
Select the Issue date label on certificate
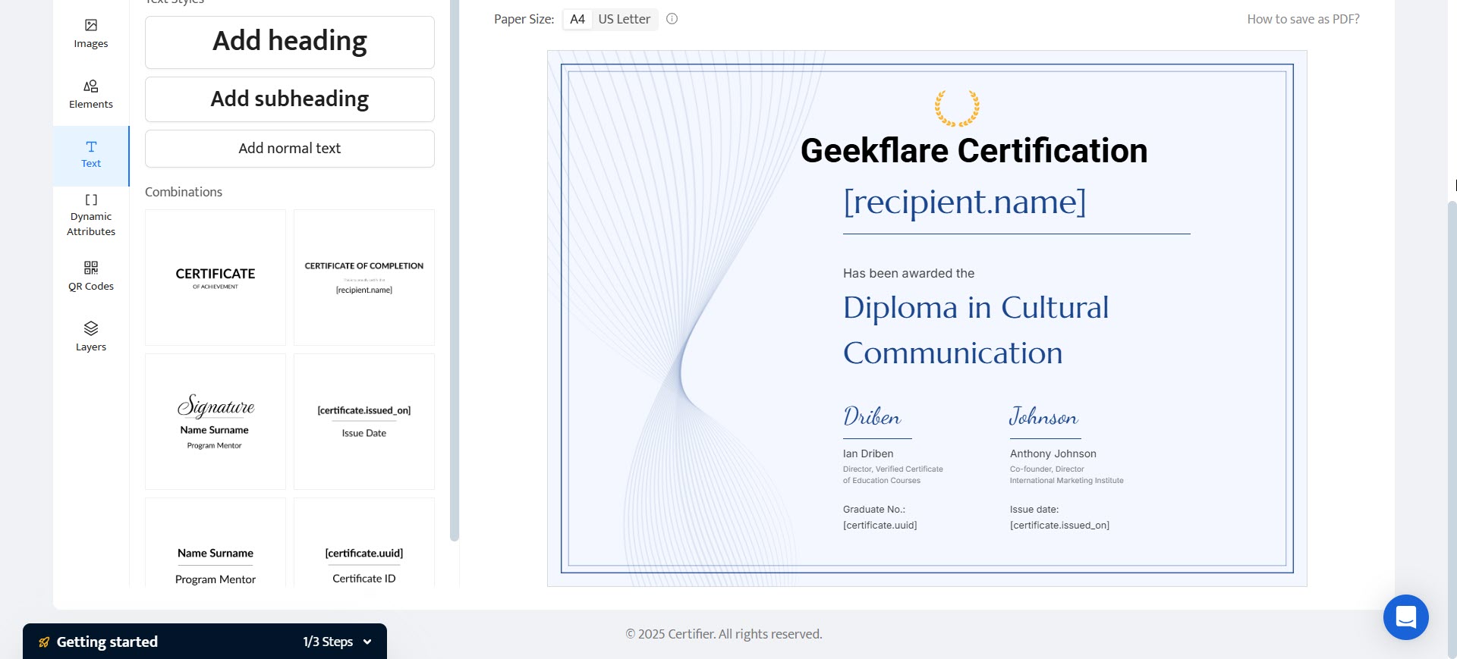tap(1034, 510)
